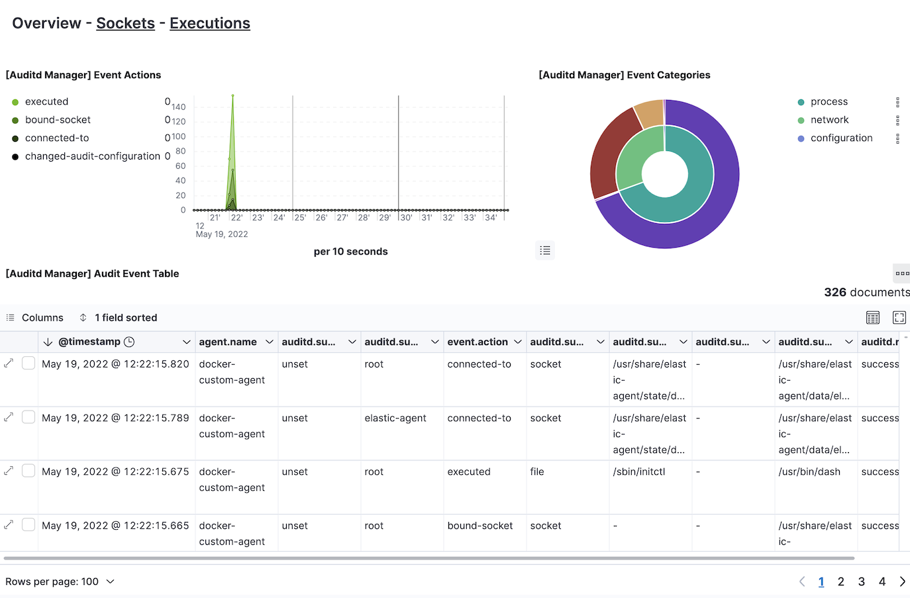Open the legend icon below the Event Actions chart
The image size is (910, 598).
pyautogui.click(x=545, y=250)
